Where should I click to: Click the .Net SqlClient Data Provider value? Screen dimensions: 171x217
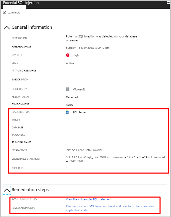tap(84, 150)
